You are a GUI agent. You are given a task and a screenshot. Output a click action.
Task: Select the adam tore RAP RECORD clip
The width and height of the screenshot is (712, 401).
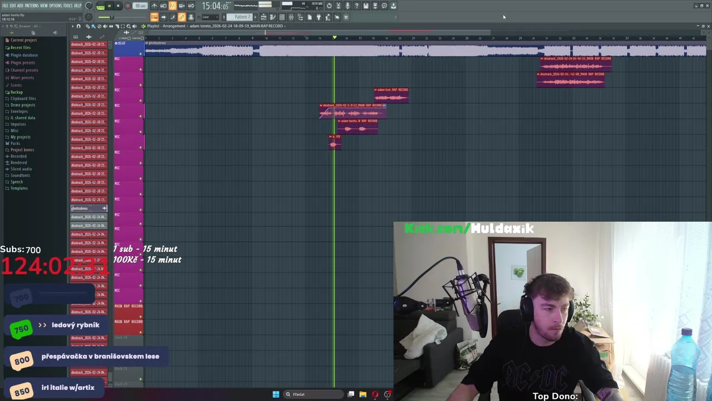click(392, 95)
